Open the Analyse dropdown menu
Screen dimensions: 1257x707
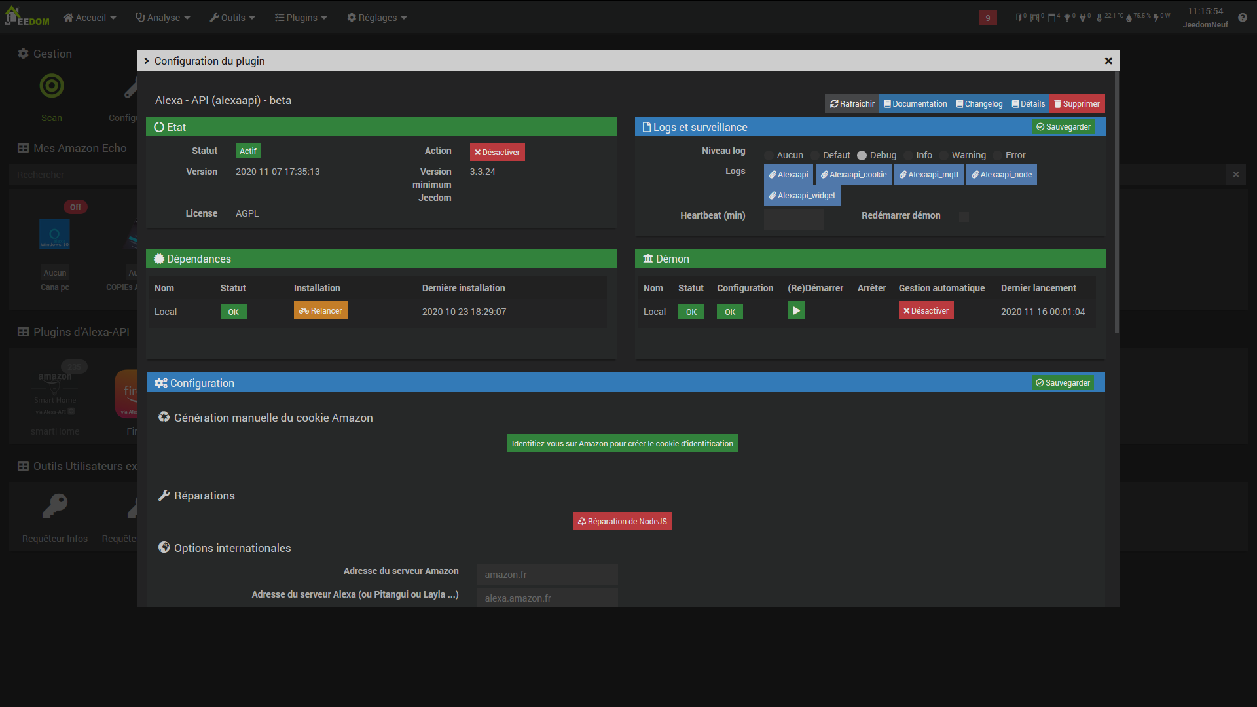pyautogui.click(x=162, y=18)
